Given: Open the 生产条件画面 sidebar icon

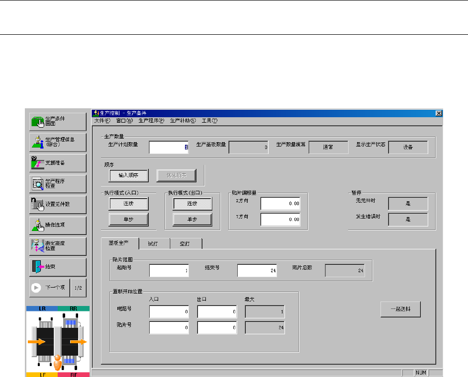Looking at the screenshot, I should (x=37, y=121).
